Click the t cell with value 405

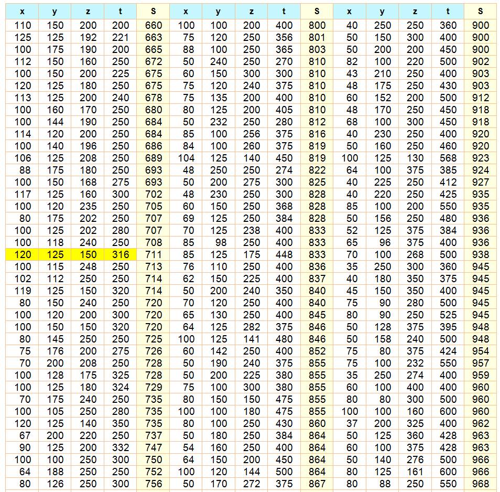tap(284, 110)
